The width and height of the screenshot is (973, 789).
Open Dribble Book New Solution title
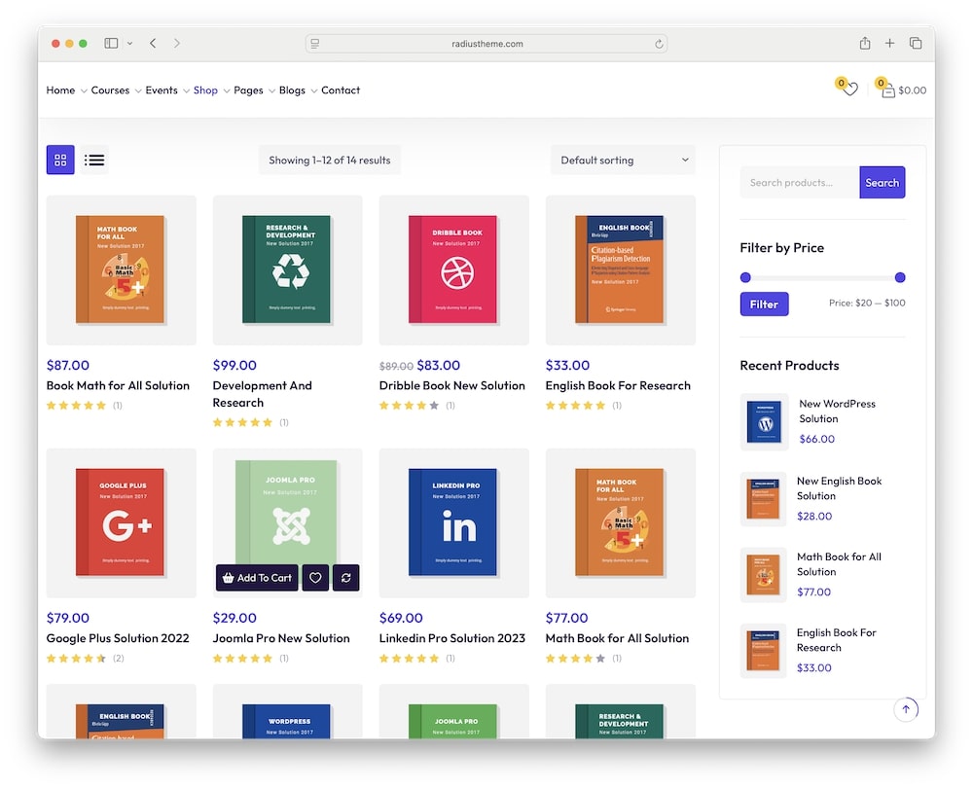pyautogui.click(x=451, y=385)
